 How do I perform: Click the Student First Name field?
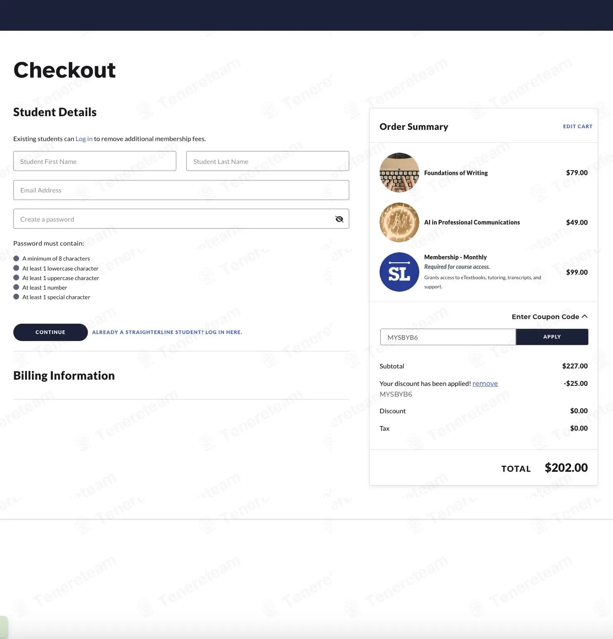pos(95,161)
